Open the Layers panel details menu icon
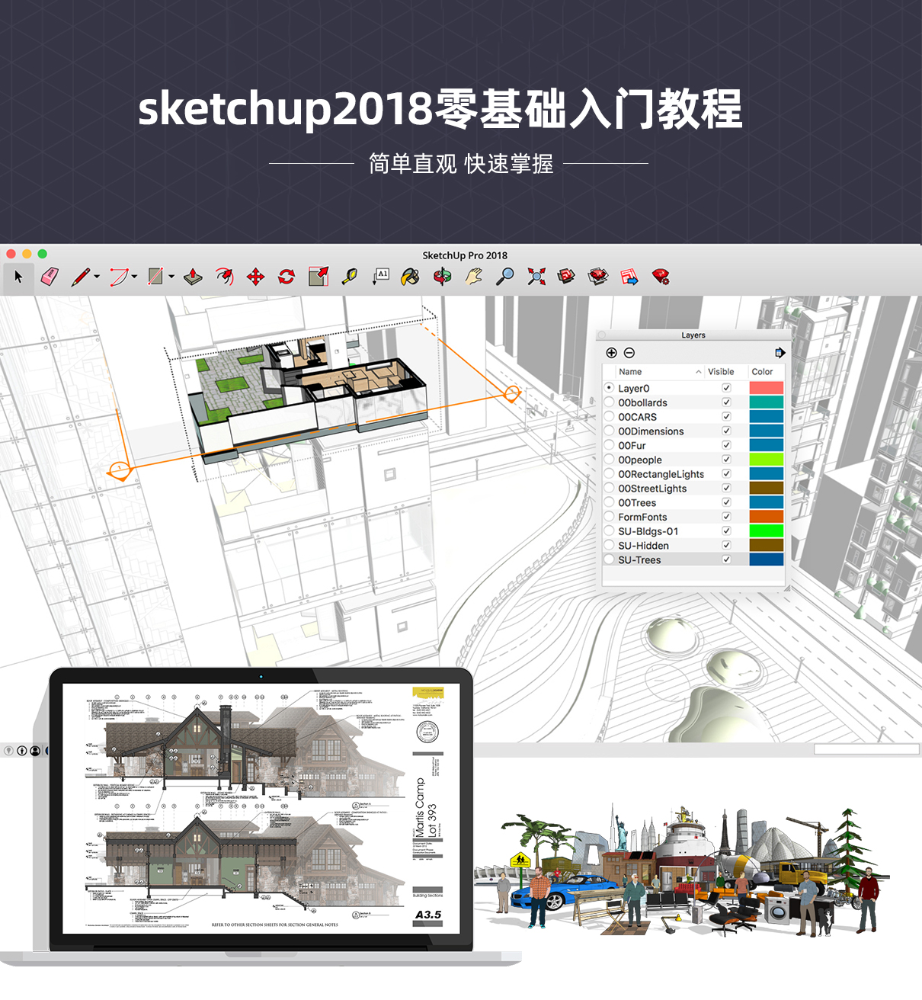The width and height of the screenshot is (922, 1000). click(780, 353)
